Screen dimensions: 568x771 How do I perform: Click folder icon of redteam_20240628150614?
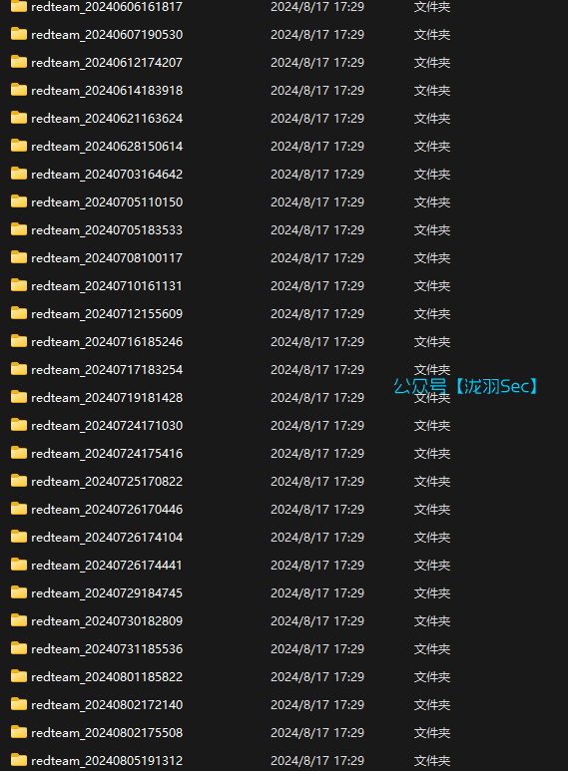point(19,146)
